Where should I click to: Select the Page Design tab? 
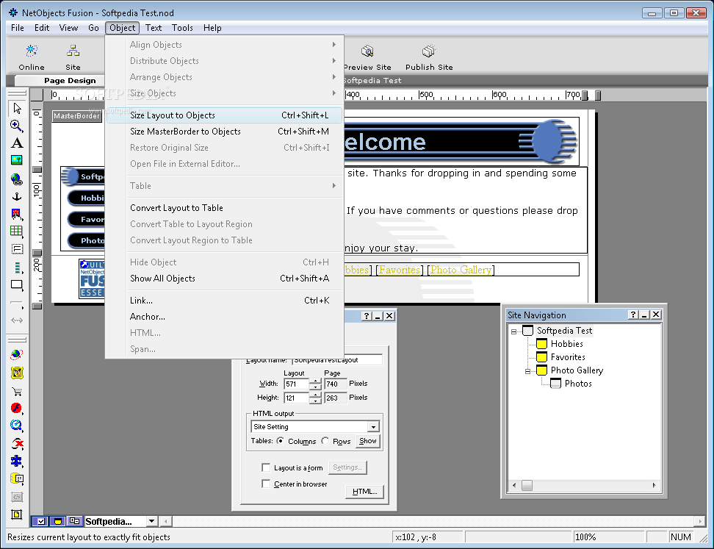point(70,81)
